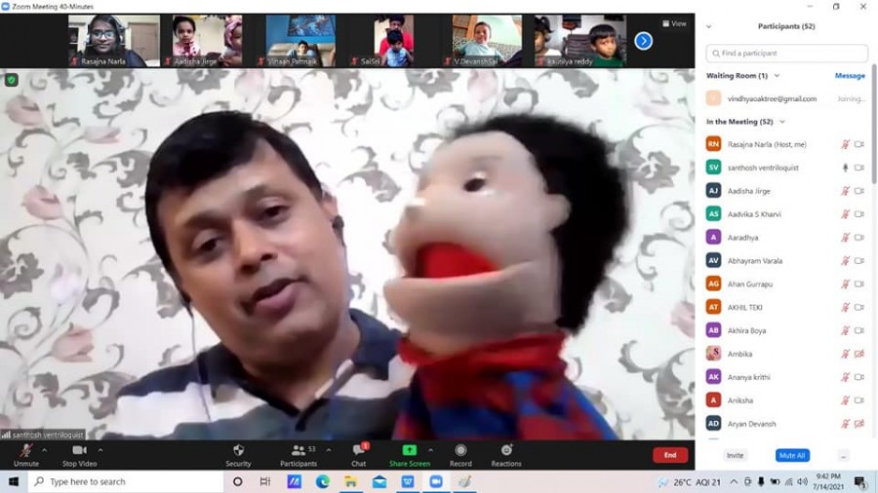Toggle video camera icon for Ahan Gurrapu

click(858, 284)
